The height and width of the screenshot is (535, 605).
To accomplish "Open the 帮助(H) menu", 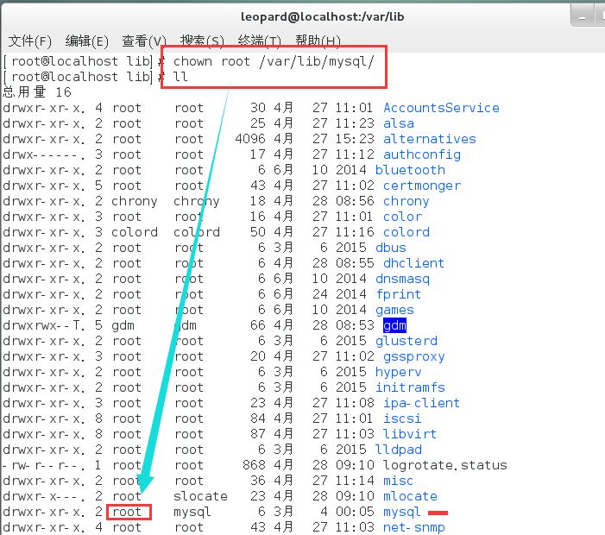I will point(318,41).
